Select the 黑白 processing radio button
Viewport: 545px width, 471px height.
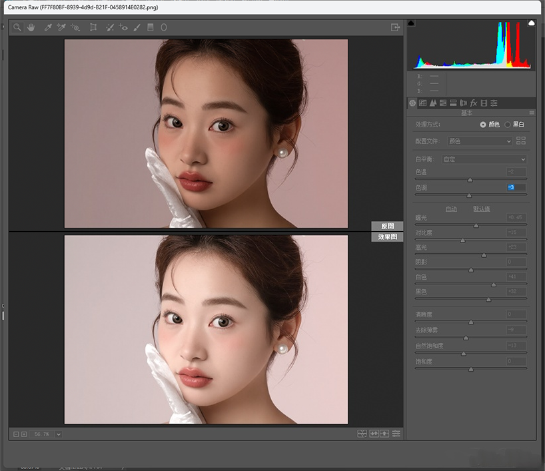[508, 125]
